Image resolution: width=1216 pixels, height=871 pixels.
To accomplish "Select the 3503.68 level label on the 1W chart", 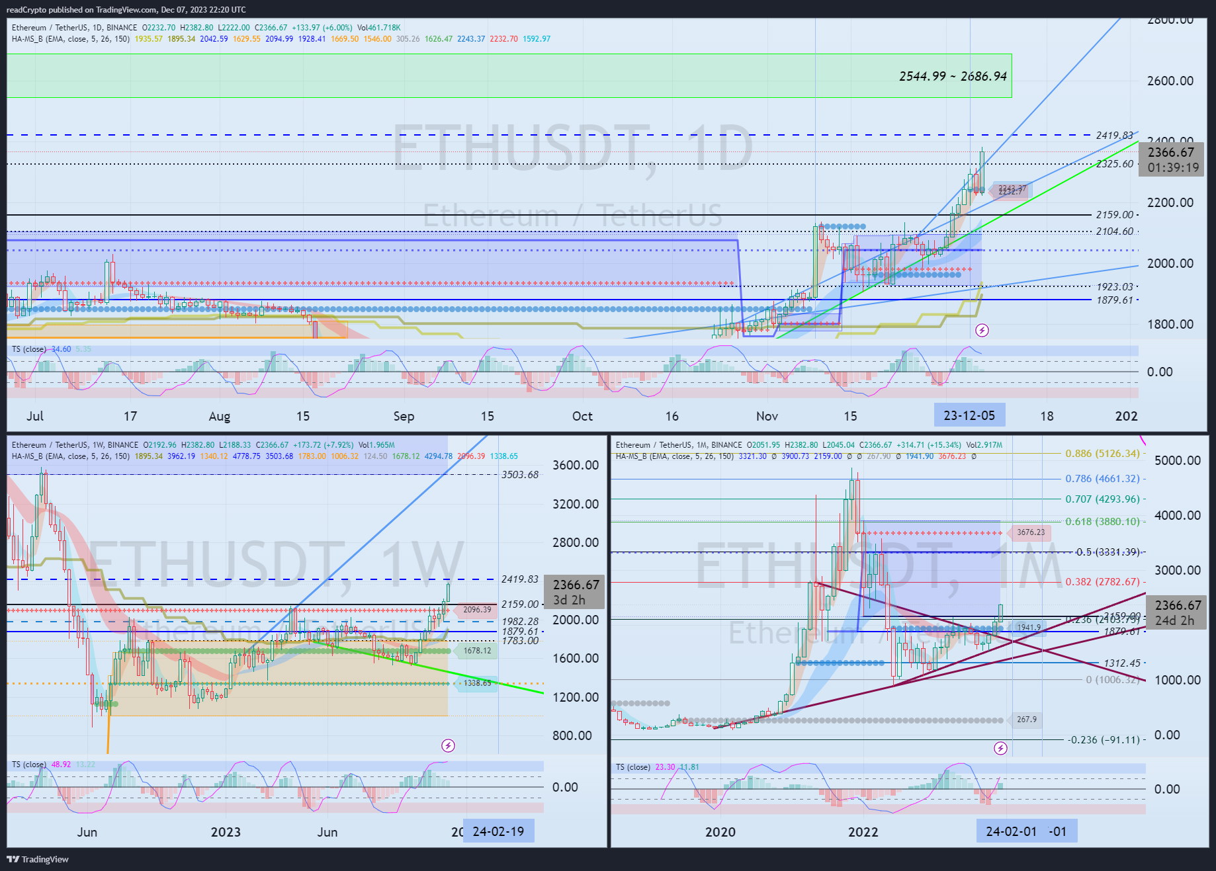I will point(520,475).
